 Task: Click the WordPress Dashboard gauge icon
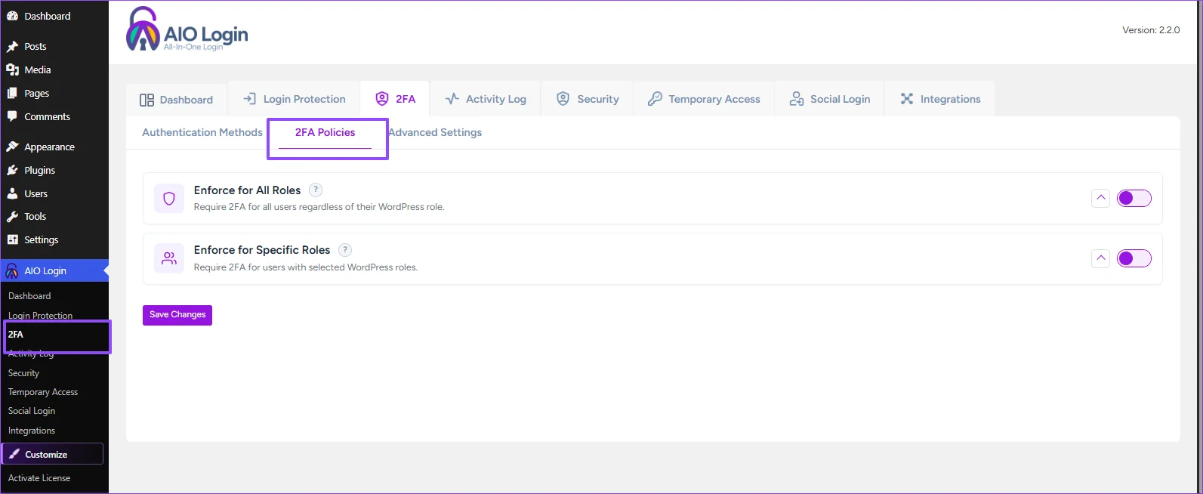point(12,16)
